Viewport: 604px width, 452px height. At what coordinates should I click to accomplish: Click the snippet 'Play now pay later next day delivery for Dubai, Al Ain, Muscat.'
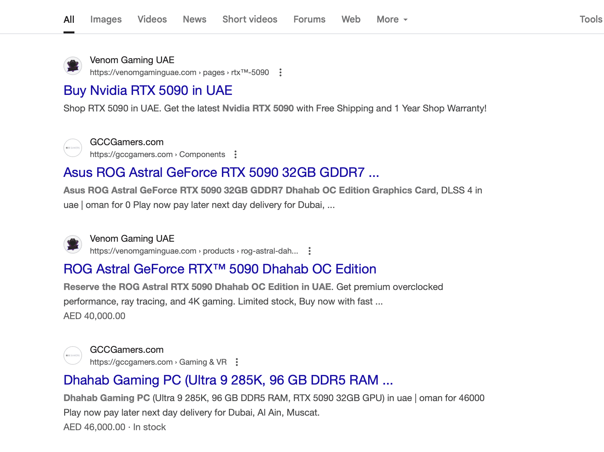click(192, 412)
